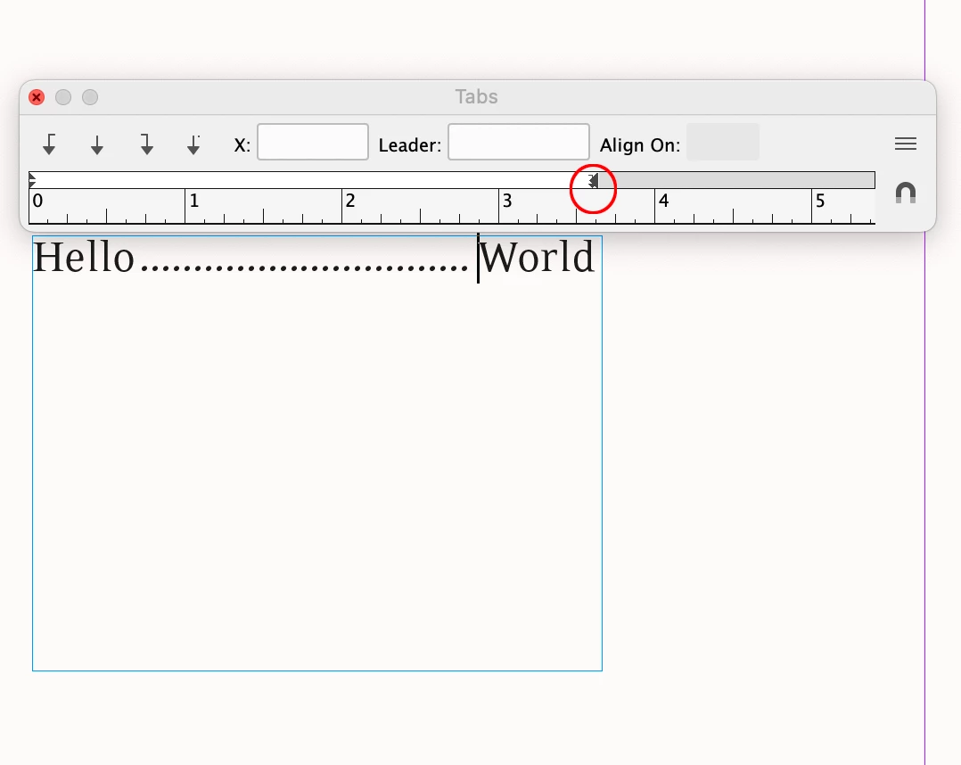The image size is (961, 765).
Task: Close the Tabs panel with red button
Action: pos(37,97)
